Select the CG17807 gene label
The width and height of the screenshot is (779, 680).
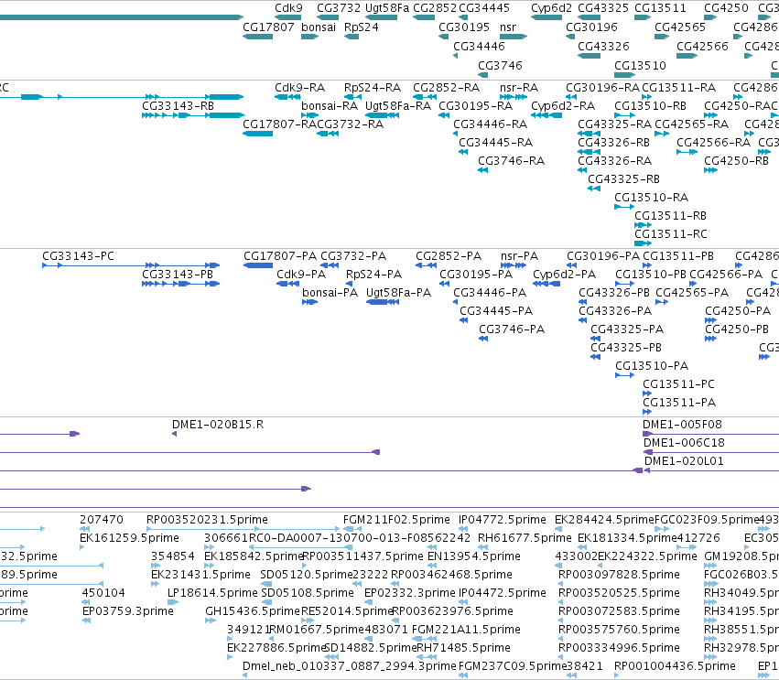(268, 27)
